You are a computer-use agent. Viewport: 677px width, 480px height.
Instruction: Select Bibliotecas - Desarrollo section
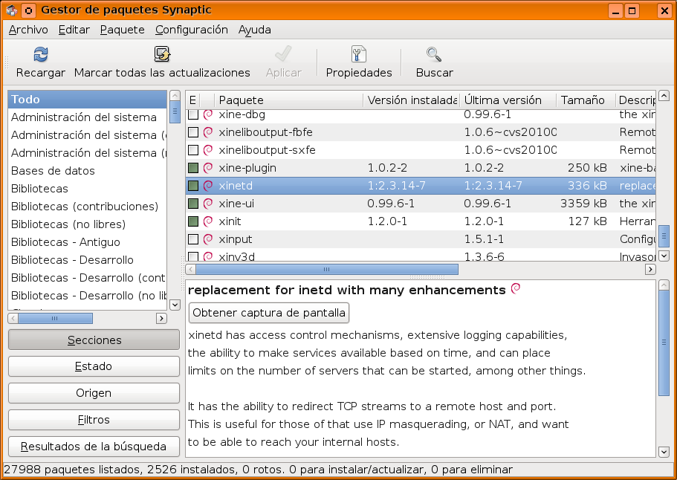coord(87,260)
